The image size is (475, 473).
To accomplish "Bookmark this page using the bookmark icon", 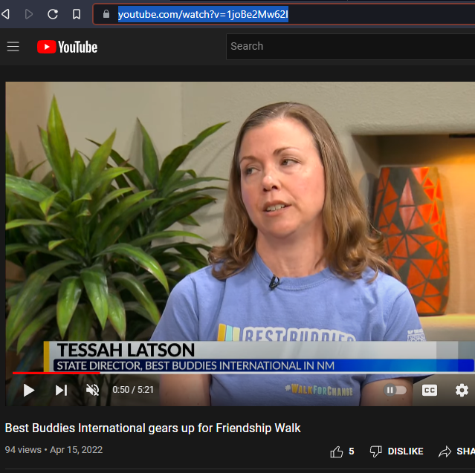I will point(77,14).
